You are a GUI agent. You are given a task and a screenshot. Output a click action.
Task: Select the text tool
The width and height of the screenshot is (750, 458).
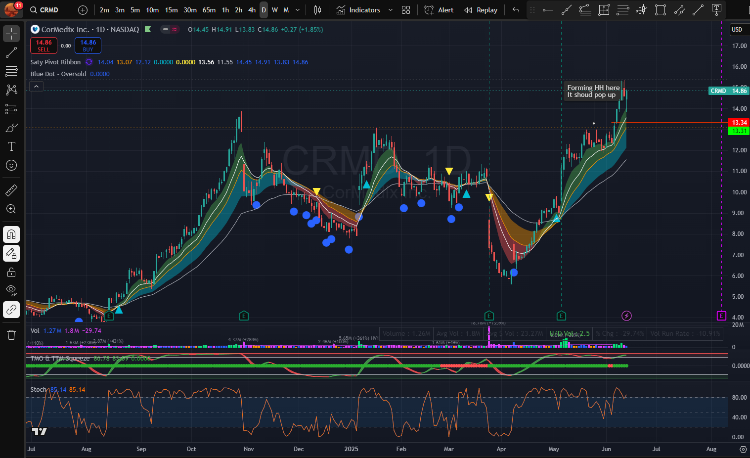click(x=11, y=146)
